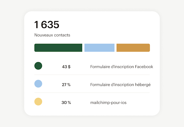184x127 pixels.
Task: Open Formulaire d'inscription Facebook source
Action: pyautogui.click(x=122, y=67)
